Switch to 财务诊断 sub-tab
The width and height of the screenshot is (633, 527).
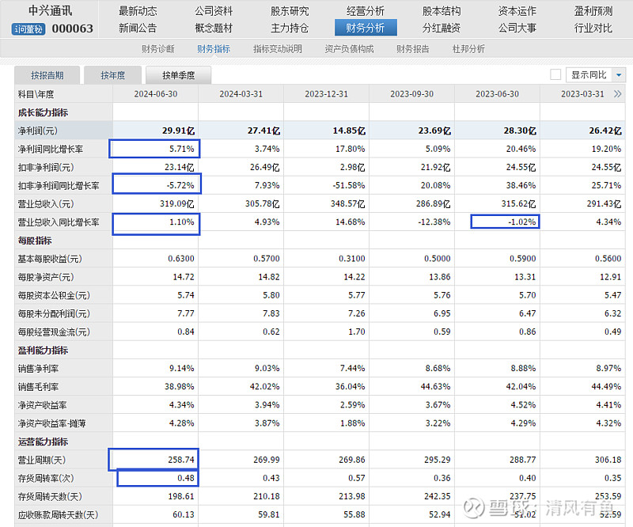point(157,49)
